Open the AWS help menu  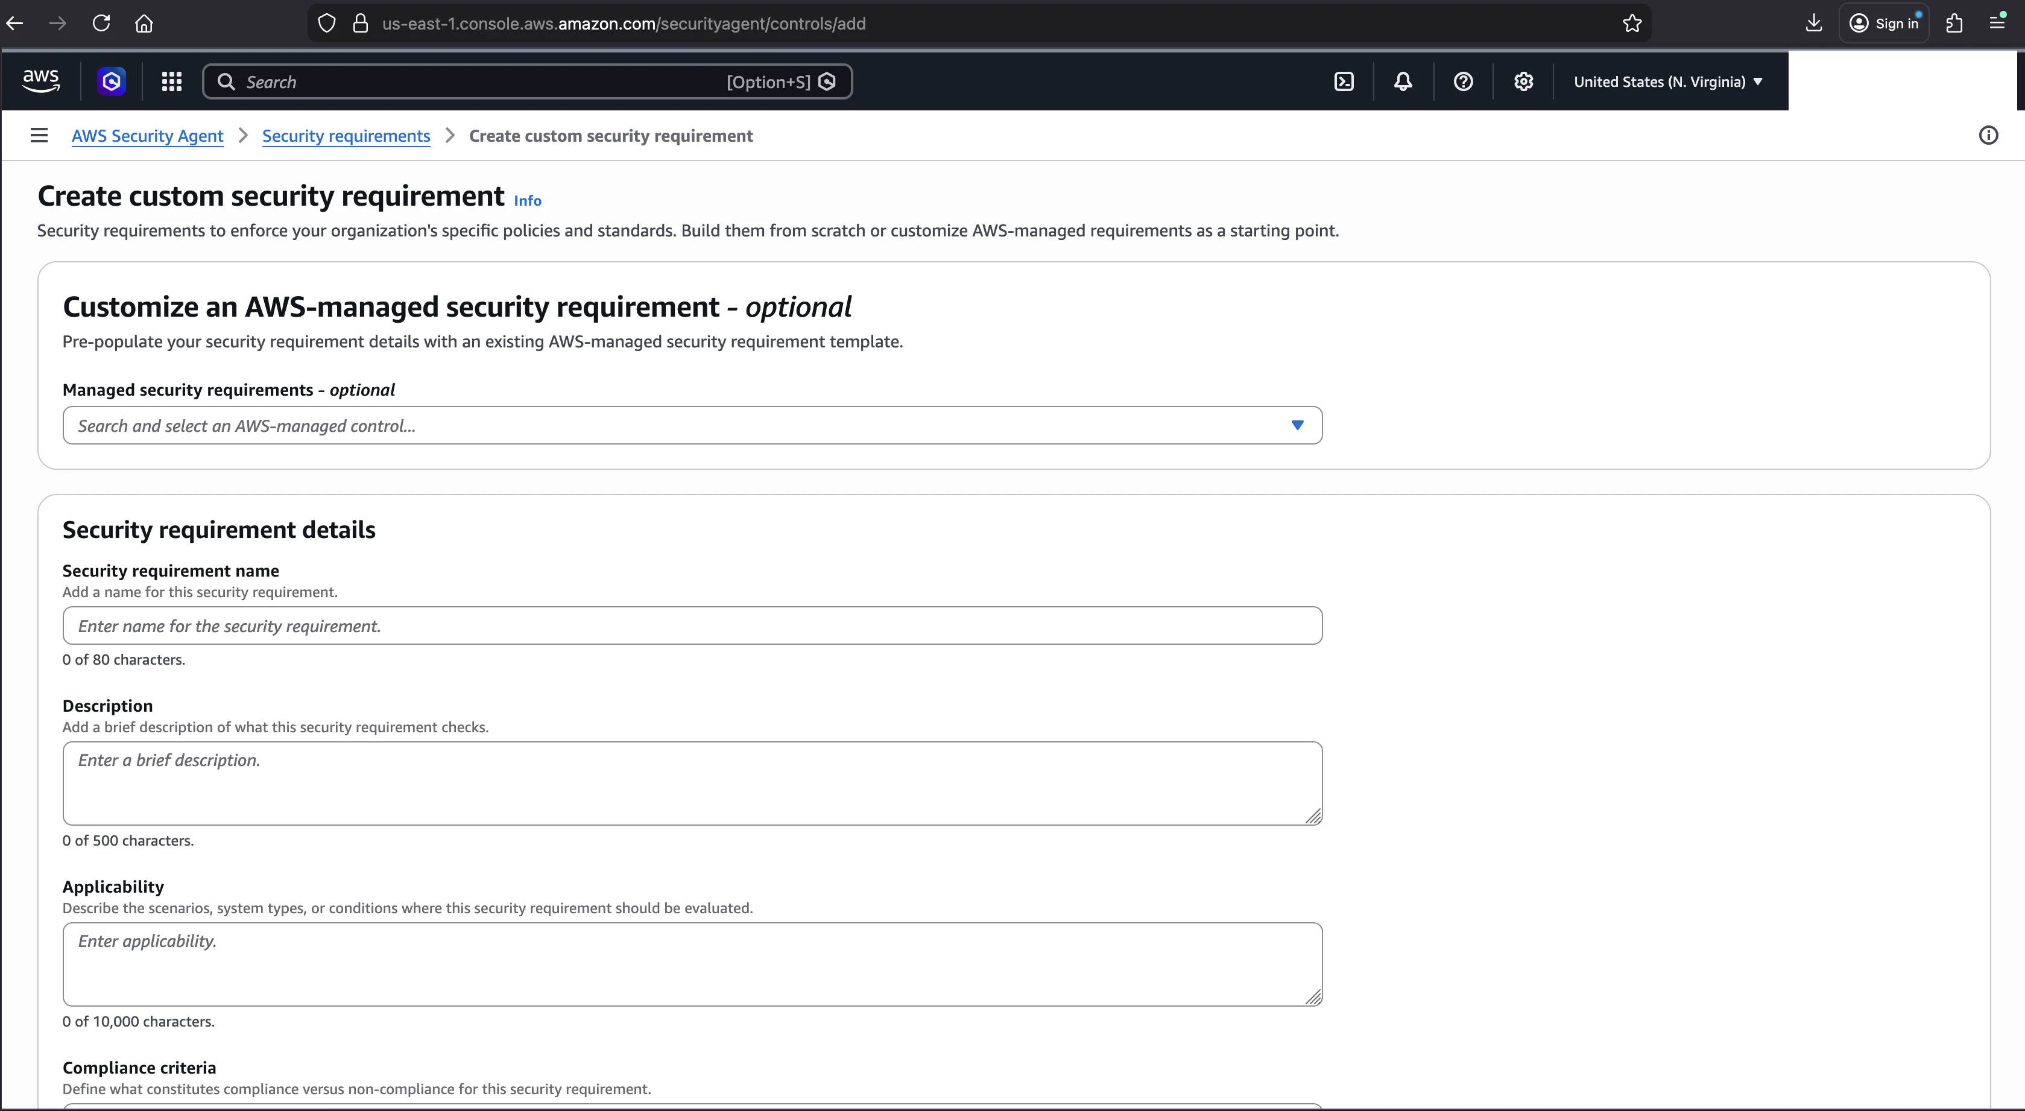pyautogui.click(x=1463, y=82)
